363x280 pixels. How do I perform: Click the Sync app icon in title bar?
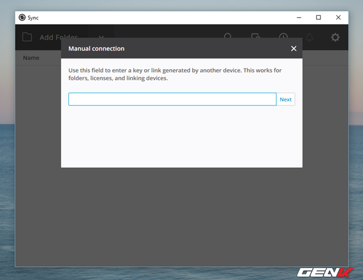pos(22,18)
